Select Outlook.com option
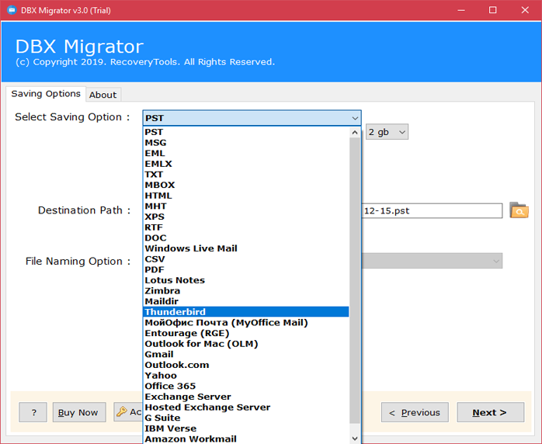 246,366
